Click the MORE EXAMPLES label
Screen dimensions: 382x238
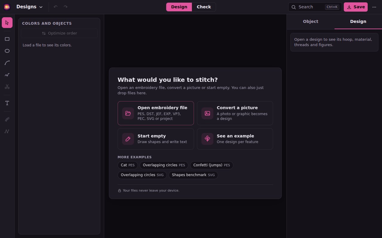click(135, 157)
